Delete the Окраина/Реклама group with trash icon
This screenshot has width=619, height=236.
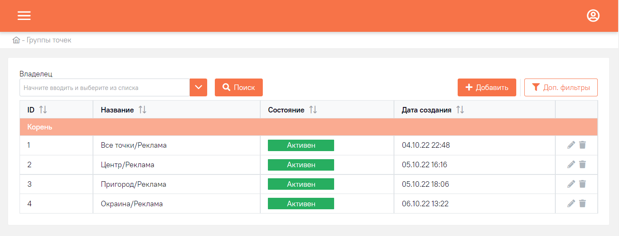coord(582,204)
